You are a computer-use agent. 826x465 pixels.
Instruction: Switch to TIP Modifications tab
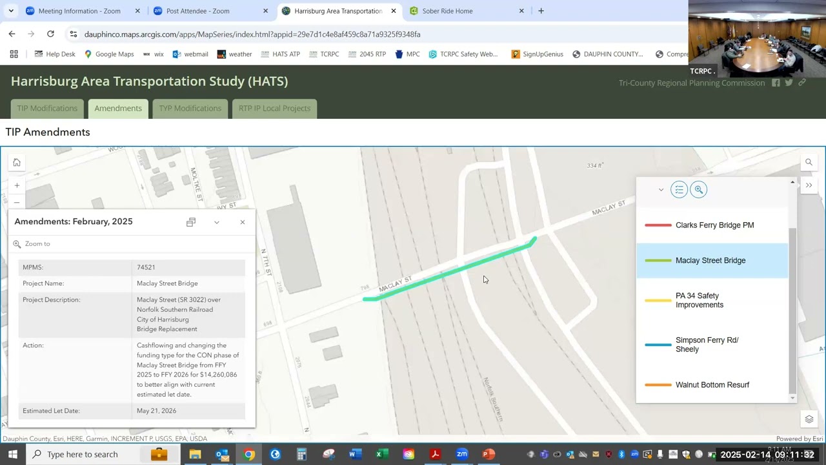47,108
